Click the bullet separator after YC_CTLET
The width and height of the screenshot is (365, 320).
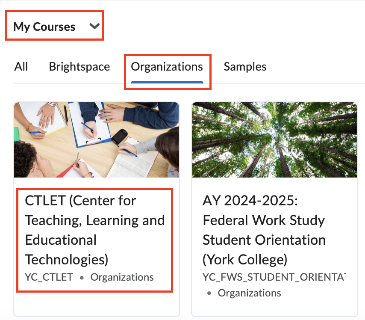click(82, 278)
